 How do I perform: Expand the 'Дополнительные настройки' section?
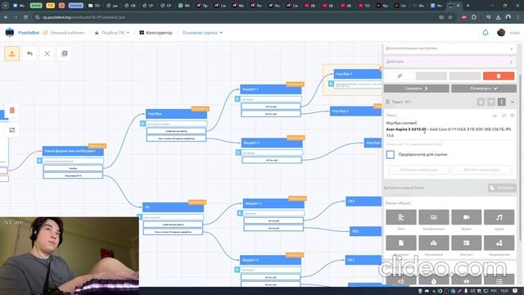[449, 48]
